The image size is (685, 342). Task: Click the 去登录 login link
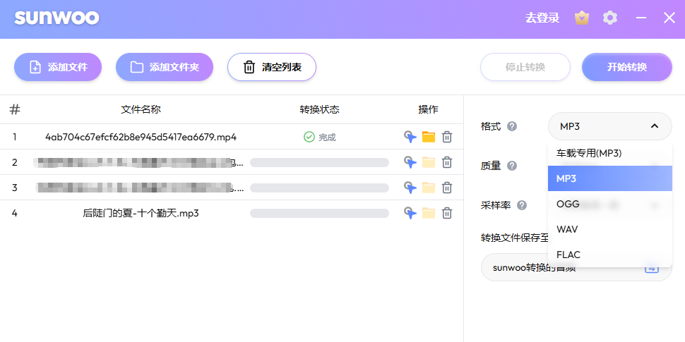pos(542,18)
